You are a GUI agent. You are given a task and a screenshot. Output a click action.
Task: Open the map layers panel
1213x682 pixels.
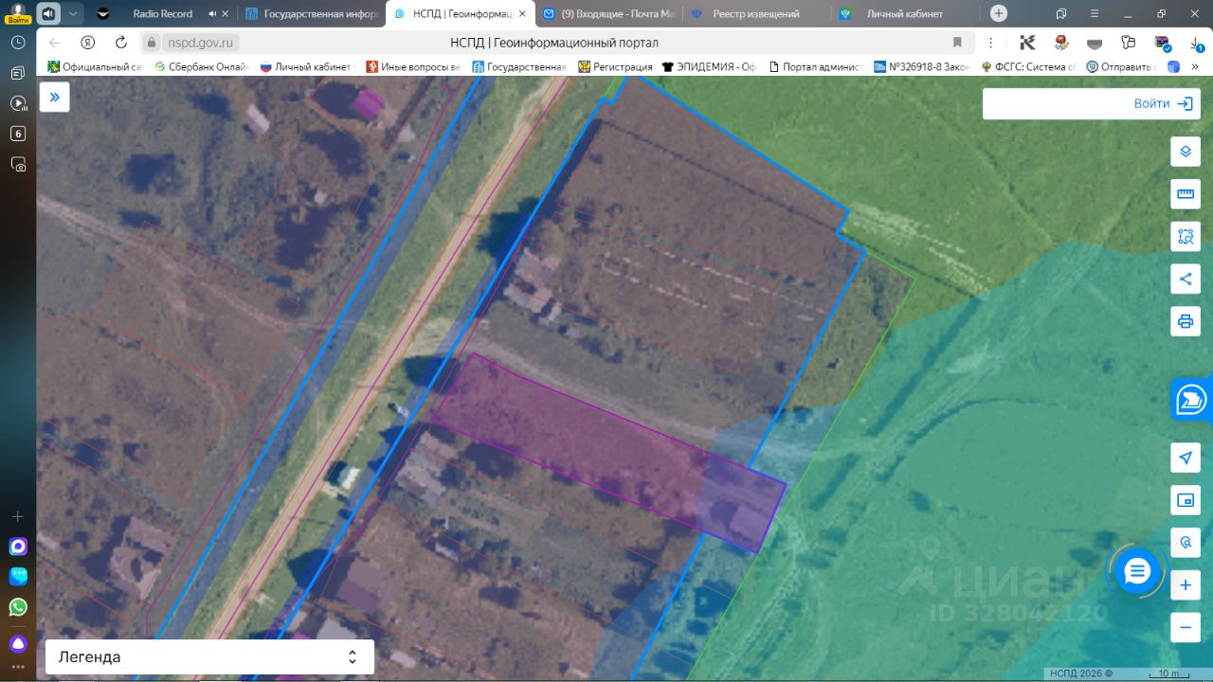tap(1186, 152)
